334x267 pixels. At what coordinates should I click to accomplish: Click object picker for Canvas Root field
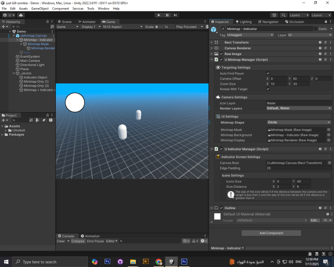(x=329, y=163)
